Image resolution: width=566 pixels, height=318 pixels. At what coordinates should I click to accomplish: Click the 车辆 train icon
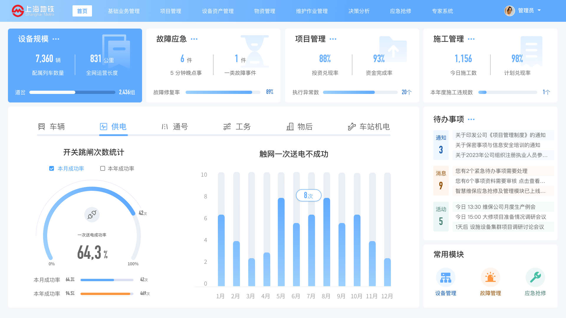[x=42, y=127]
